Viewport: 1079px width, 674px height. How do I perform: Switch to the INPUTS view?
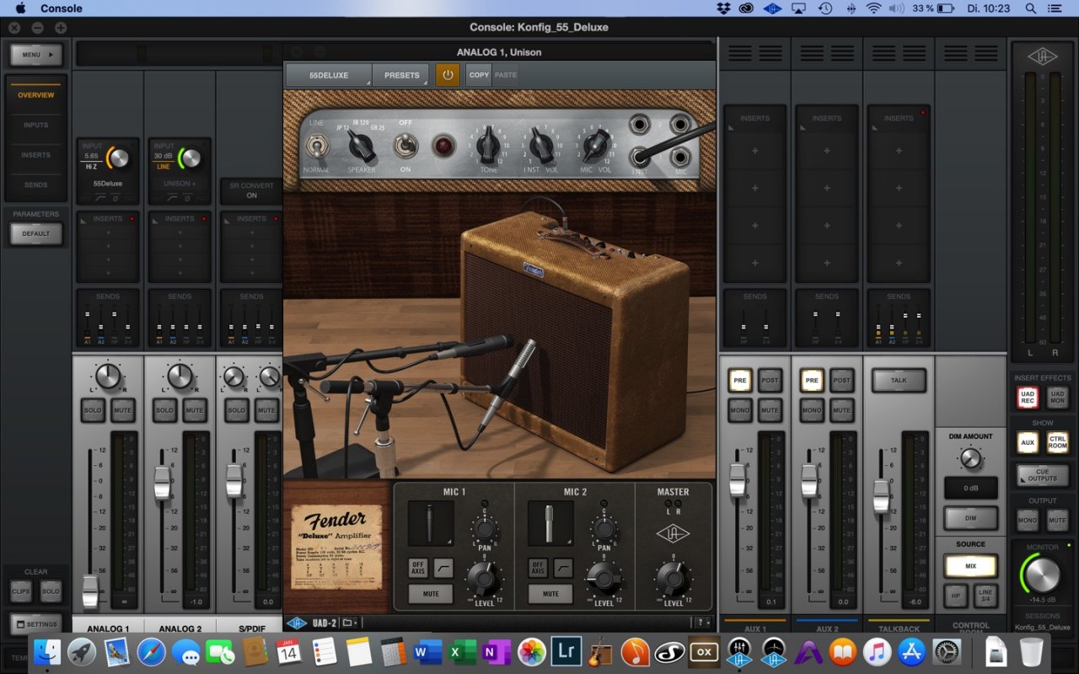click(35, 125)
